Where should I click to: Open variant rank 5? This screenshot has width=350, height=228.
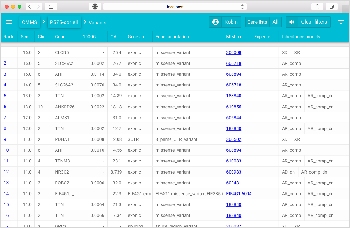(5, 96)
